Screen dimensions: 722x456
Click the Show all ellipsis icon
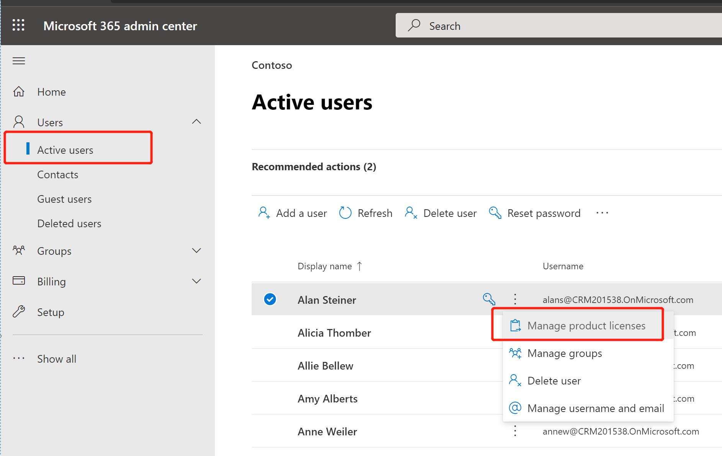coord(19,358)
